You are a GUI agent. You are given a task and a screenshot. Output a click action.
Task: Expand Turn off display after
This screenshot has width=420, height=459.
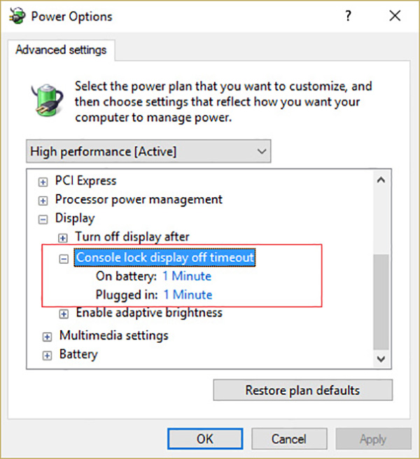click(x=64, y=237)
